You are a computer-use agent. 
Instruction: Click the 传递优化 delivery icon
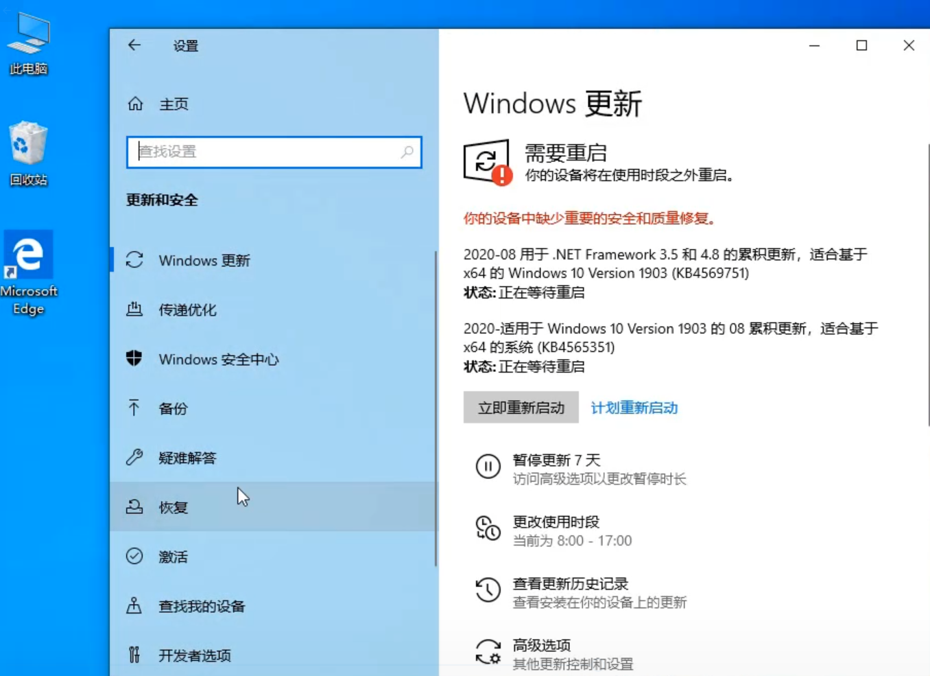[x=134, y=310]
